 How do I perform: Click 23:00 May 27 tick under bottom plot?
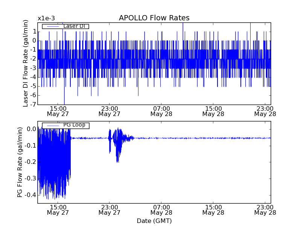109,210
